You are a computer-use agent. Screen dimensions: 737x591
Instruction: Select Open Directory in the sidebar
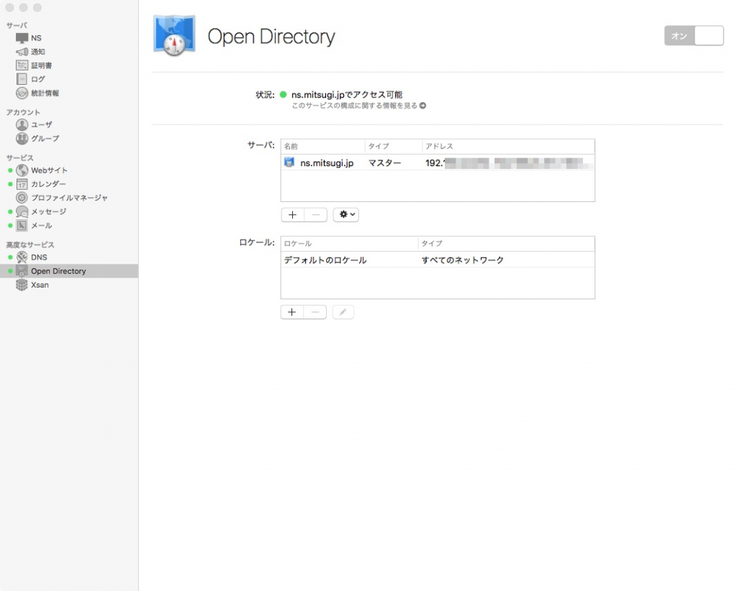pyautogui.click(x=69, y=271)
